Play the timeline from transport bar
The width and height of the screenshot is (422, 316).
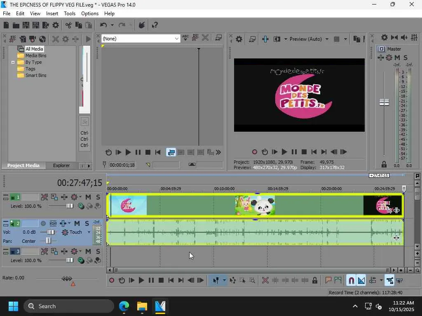[141, 281]
